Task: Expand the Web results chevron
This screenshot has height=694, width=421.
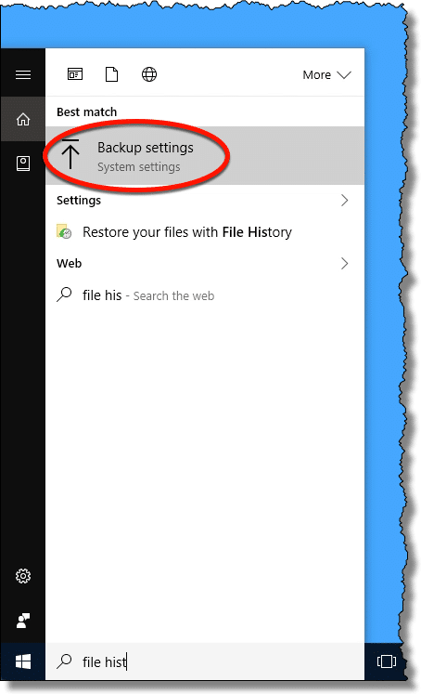Action: tap(345, 264)
